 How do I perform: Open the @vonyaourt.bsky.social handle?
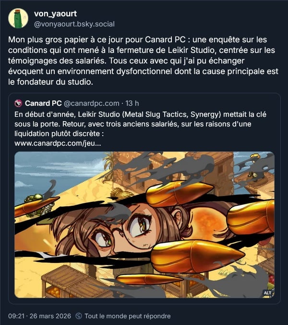click(74, 24)
